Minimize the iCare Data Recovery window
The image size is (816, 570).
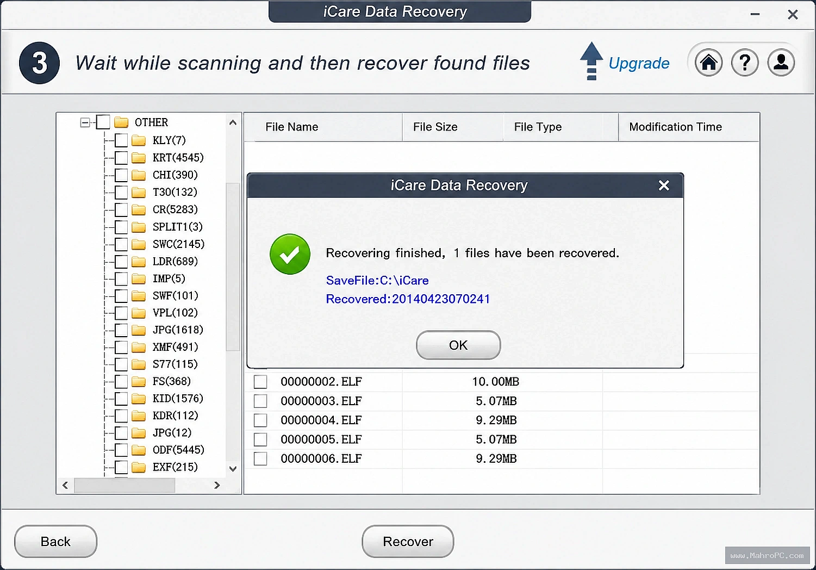[x=755, y=14]
